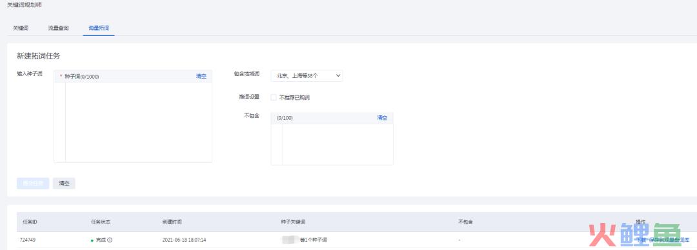Screen dimensions: 697x250
Task: Click the 任务状态 column header
Action: (x=101, y=222)
